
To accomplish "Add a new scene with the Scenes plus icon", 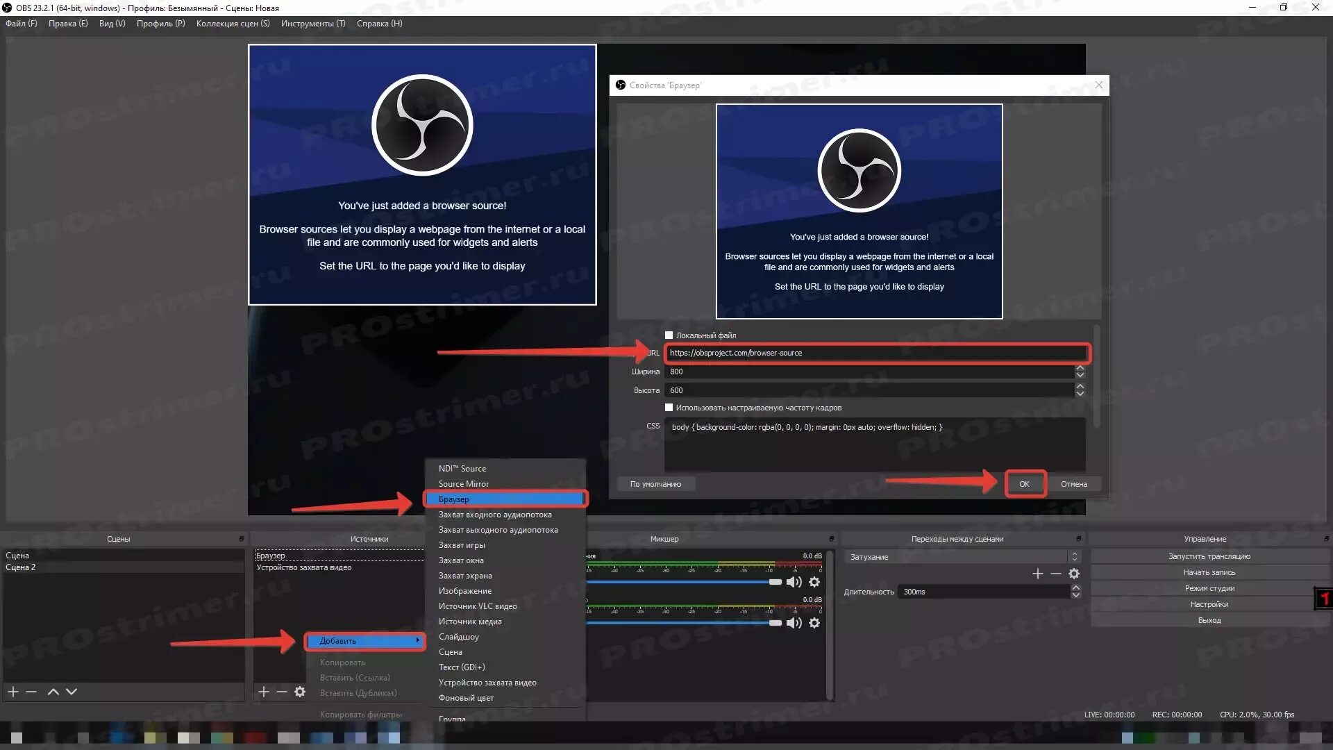I will (13, 692).
